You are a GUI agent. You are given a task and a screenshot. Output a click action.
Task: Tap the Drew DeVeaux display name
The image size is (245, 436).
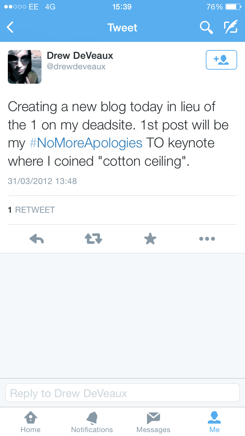pyautogui.click(x=80, y=56)
